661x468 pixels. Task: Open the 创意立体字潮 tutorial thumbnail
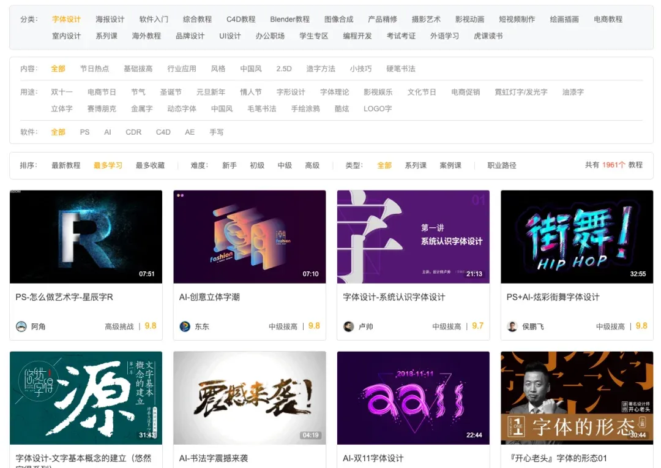click(250, 236)
